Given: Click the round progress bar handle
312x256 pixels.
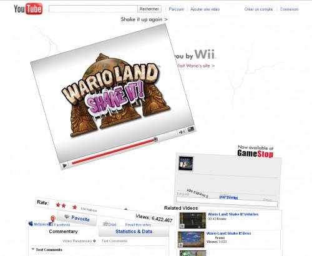Looking at the screenshot, I should pyautogui.click(x=155, y=139).
